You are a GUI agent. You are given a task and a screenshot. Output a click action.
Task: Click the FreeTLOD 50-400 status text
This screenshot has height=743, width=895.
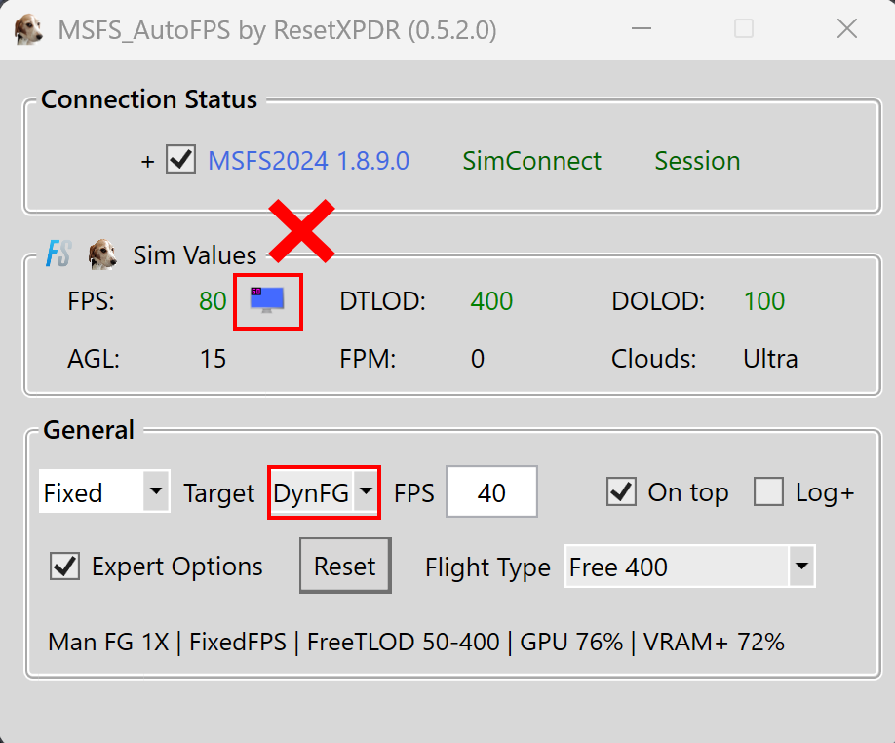(403, 642)
